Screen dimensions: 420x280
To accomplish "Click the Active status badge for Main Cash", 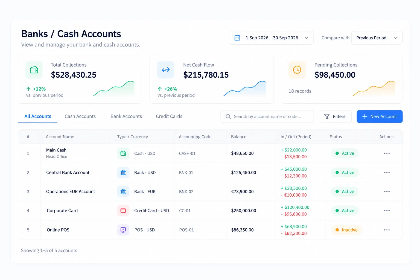I will (345, 153).
